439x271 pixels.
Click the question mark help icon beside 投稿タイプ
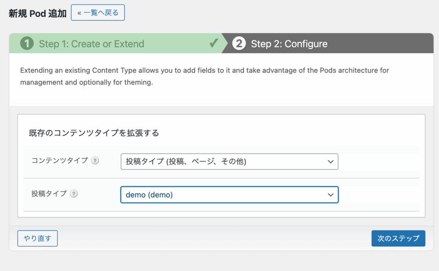(x=74, y=194)
